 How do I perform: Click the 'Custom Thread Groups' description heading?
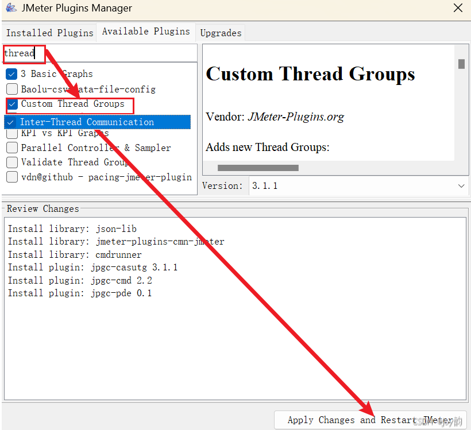click(x=310, y=74)
